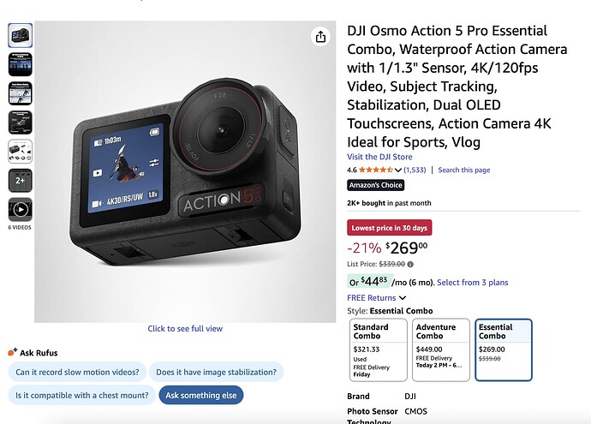Select the Essential Combo style option
591x424 pixels.
pos(503,349)
